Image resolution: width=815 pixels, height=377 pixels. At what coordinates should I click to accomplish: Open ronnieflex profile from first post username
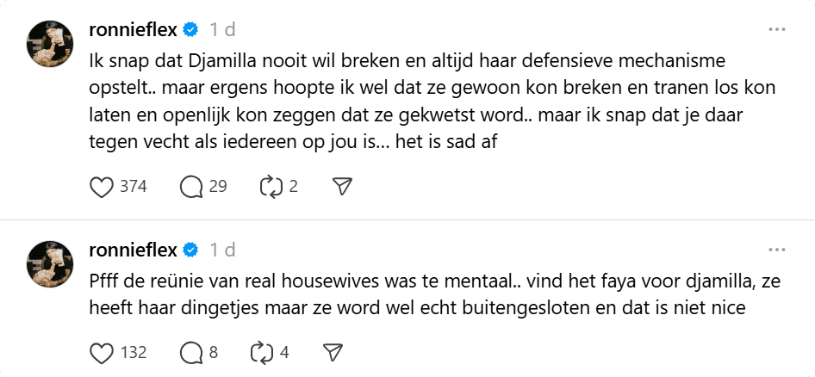click(133, 30)
